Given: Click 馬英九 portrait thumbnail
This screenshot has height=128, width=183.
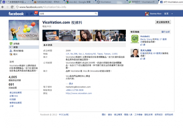Looking at the screenshot, I should click(x=135, y=53).
